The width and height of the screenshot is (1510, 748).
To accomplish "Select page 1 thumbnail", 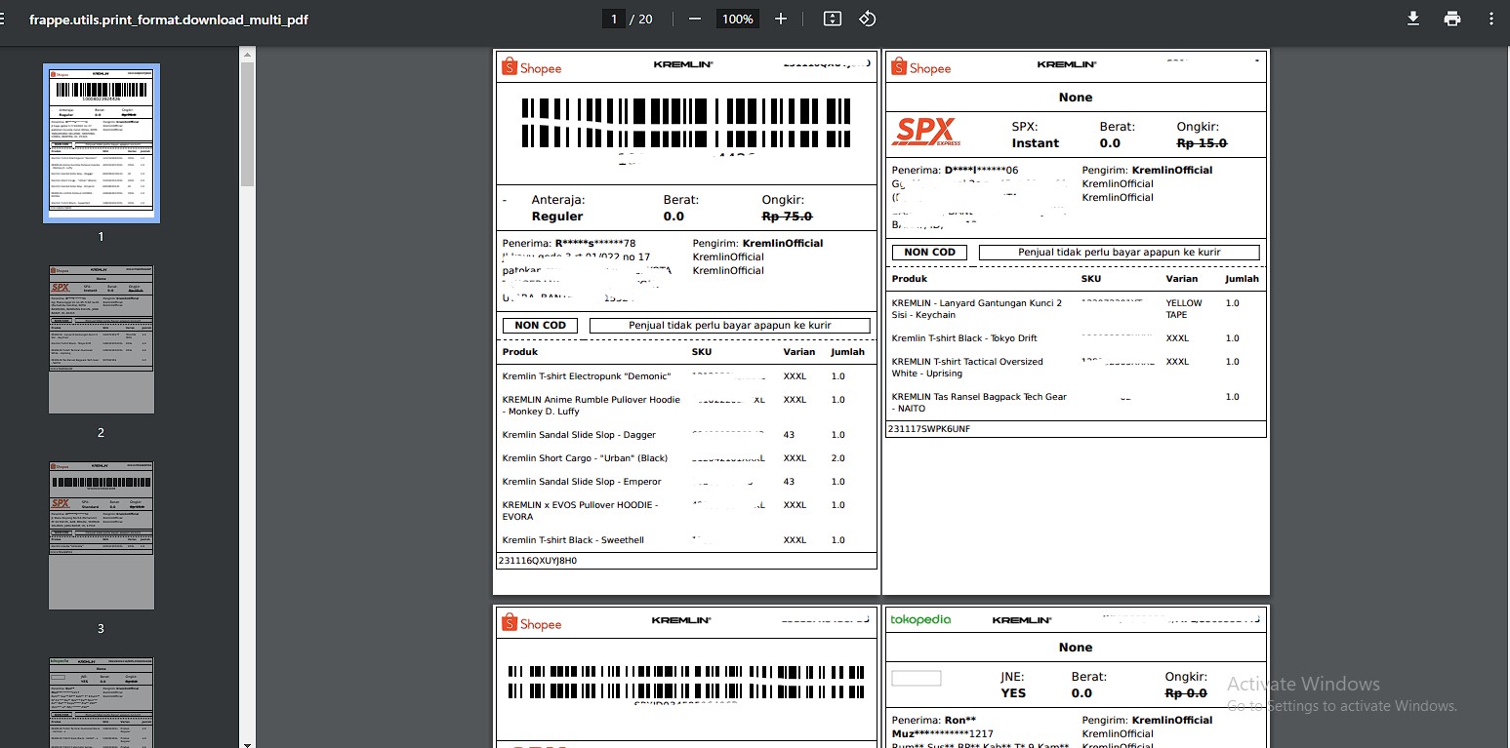I will (x=102, y=143).
